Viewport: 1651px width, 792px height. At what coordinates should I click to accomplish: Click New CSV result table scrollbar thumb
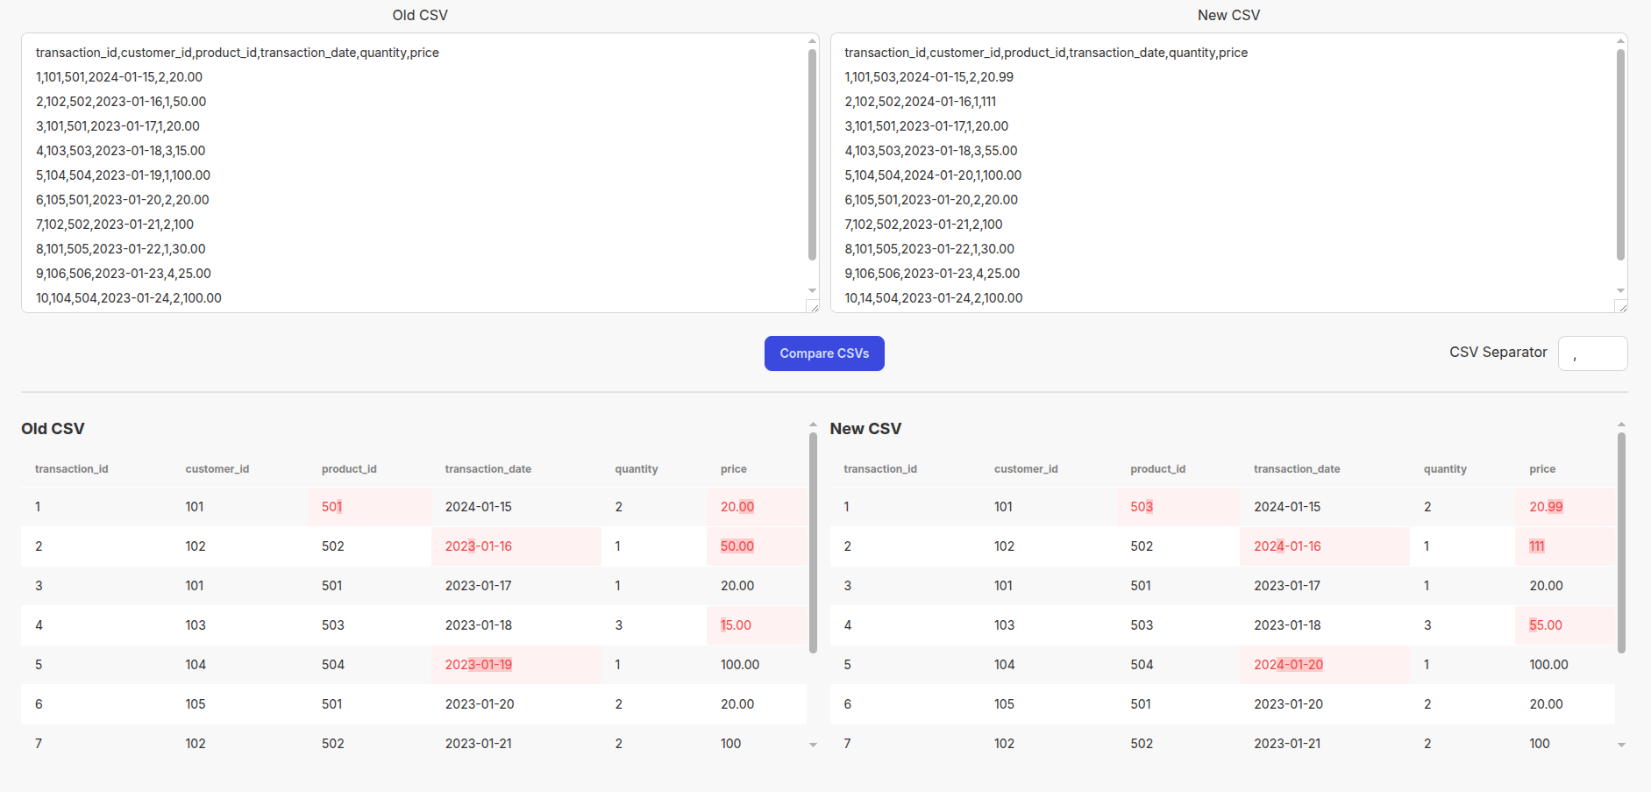pyautogui.click(x=1621, y=543)
